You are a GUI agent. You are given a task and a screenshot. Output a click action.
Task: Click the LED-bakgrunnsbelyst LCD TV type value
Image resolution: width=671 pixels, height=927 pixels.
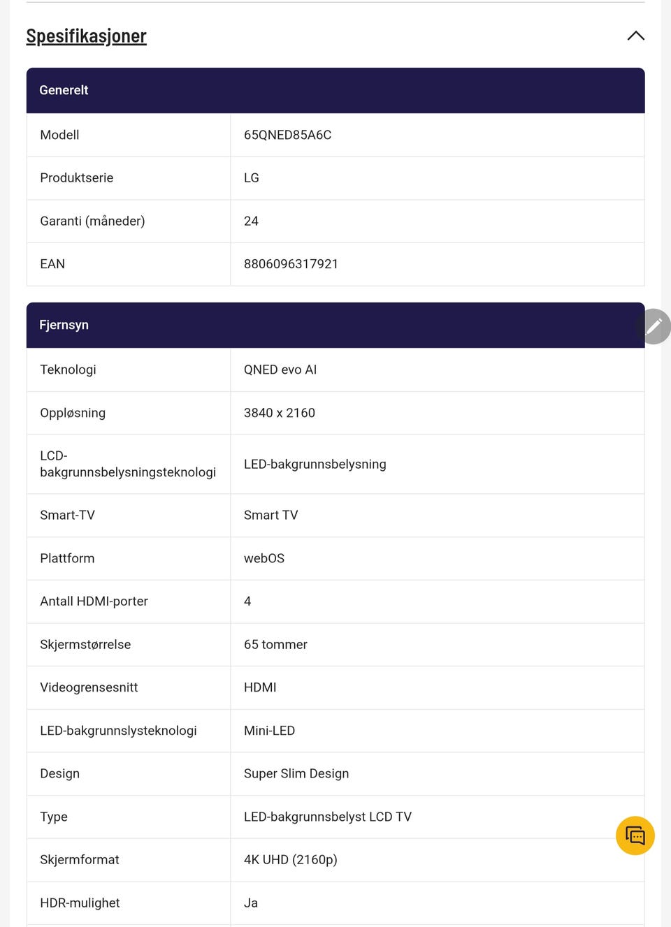327,817
